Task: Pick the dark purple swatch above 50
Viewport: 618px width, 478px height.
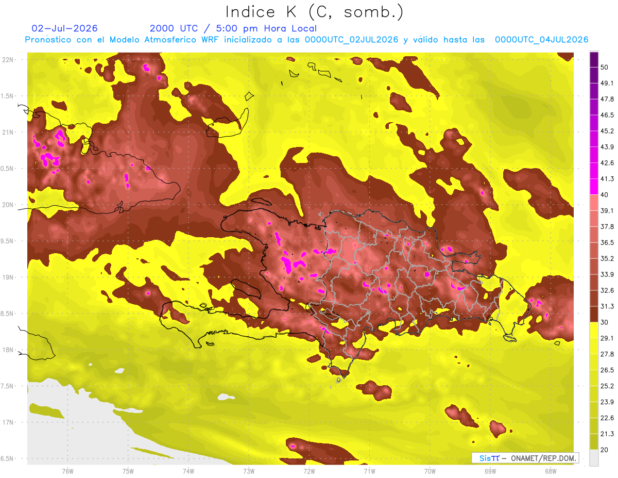Action: pos(594,59)
